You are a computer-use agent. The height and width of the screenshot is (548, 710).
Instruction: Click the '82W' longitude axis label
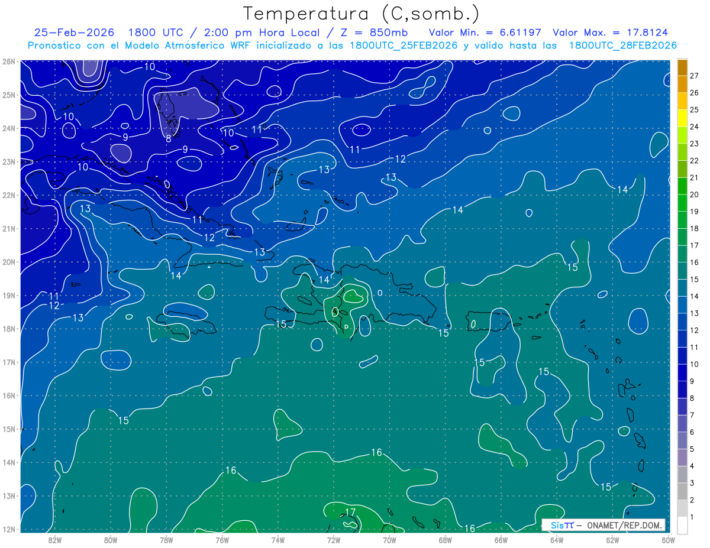tap(55, 540)
